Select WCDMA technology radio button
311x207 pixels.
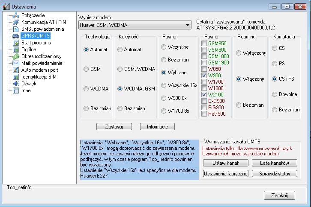click(87, 89)
